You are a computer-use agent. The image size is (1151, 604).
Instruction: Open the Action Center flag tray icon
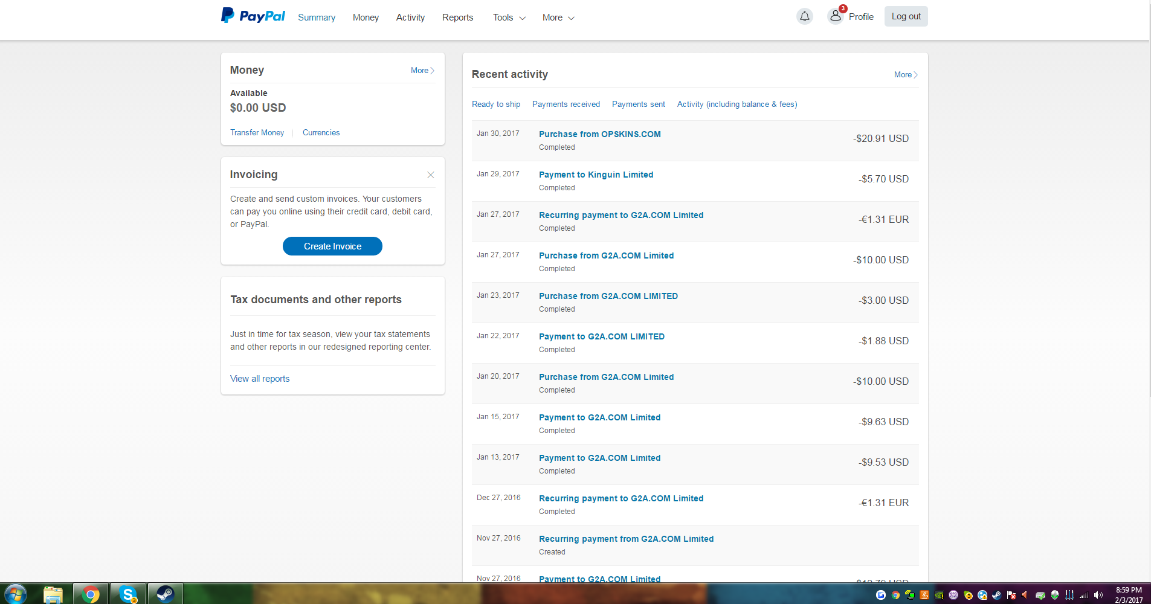(x=1011, y=595)
